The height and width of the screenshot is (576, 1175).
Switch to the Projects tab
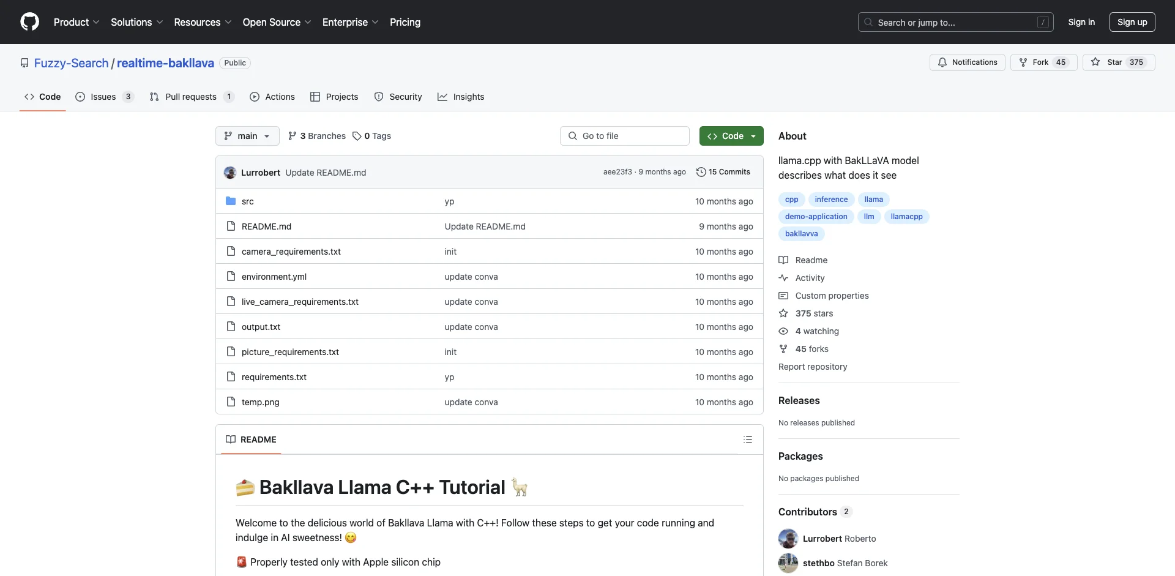(x=334, y=97)
